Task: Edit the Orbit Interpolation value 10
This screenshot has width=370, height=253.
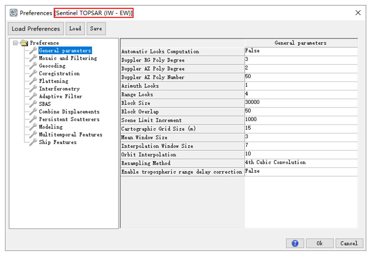Action: [x=301, y=154]
